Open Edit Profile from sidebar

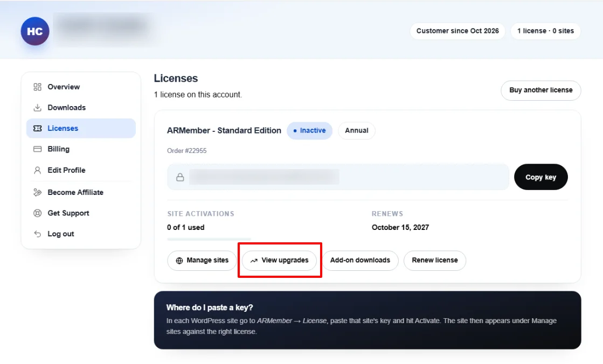point(81,170)
